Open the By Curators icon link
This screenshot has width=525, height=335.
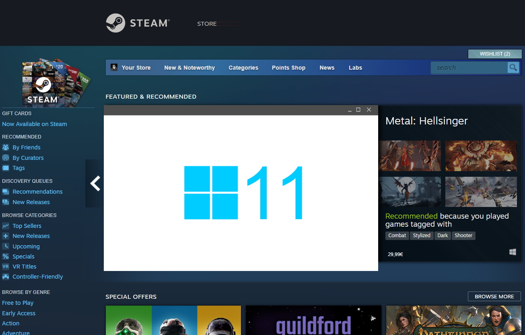tap(6, 158)
